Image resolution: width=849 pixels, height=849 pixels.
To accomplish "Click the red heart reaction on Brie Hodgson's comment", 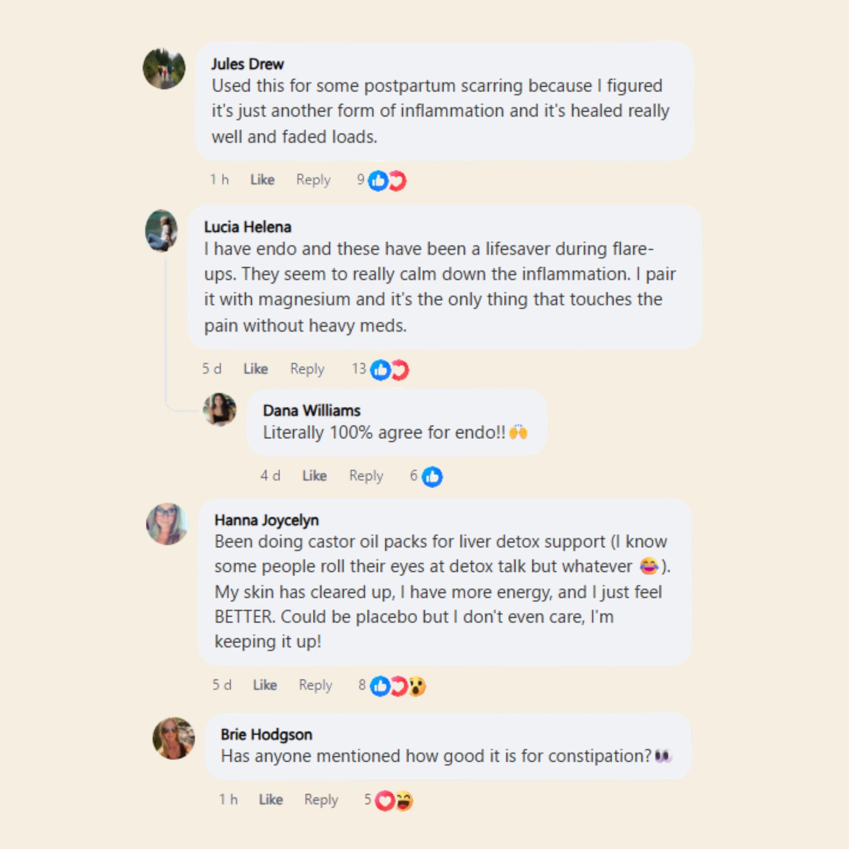I will [x=384, y=800].
